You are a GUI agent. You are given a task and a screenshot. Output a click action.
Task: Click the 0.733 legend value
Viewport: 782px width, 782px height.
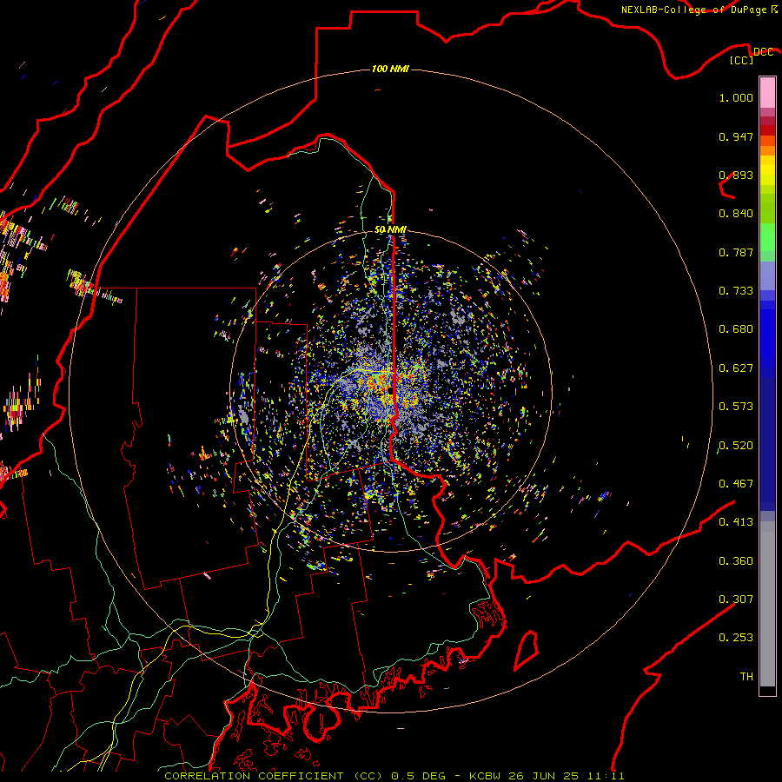(x=736, y=291)
